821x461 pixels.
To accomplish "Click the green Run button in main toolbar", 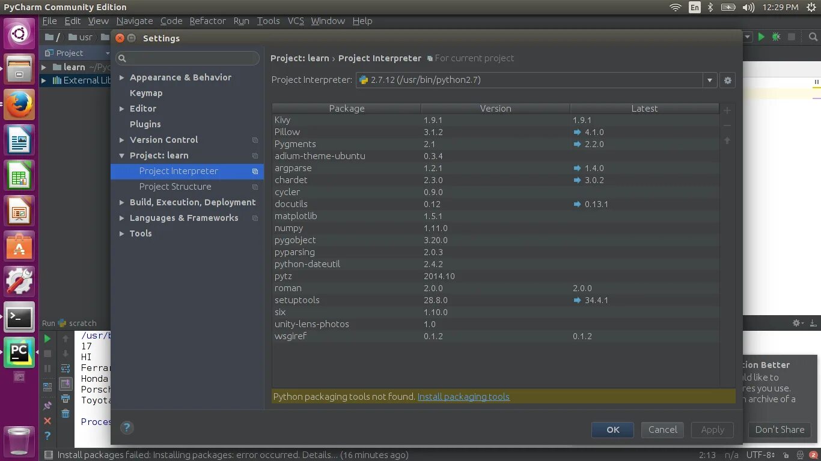I will click(x=761, y=37).
